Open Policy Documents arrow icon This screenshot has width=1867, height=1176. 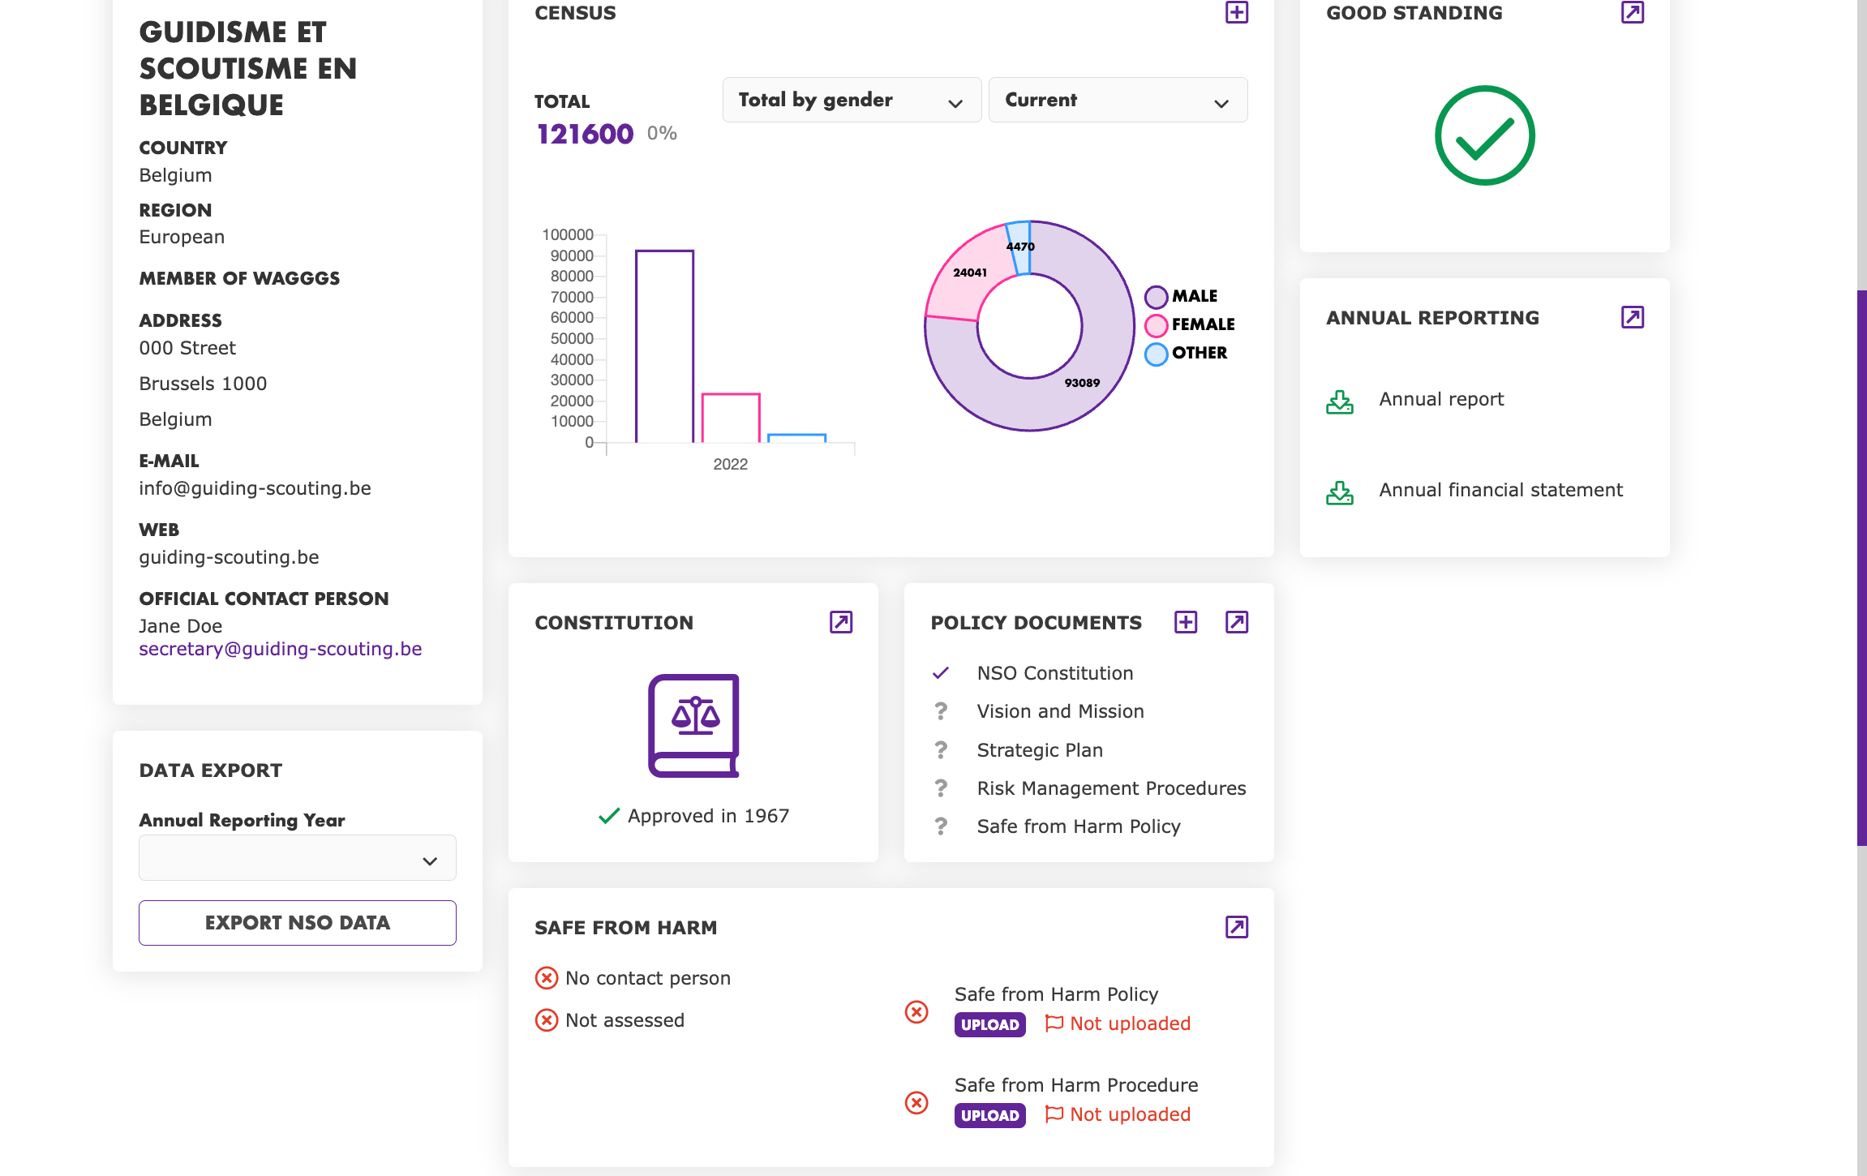click(1236, 622)
